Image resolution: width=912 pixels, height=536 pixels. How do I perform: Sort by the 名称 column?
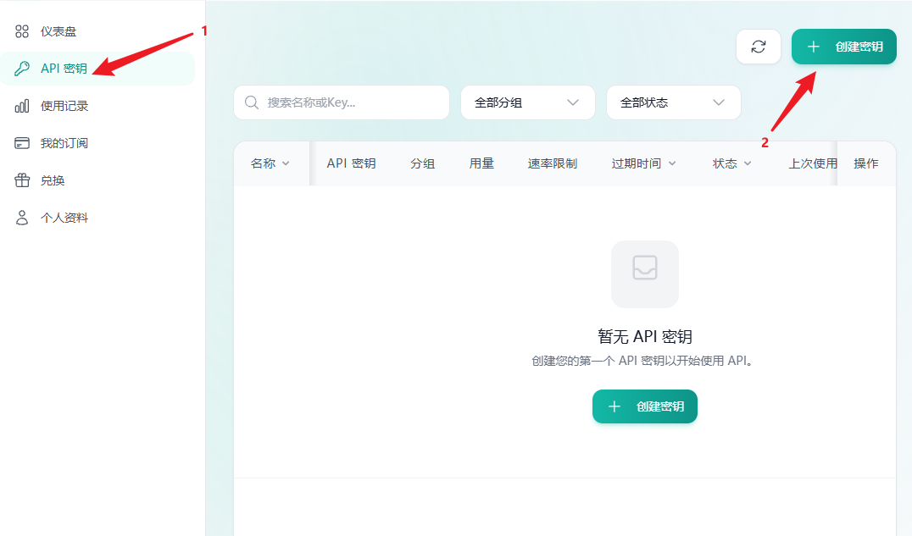[x=270, y=163]
